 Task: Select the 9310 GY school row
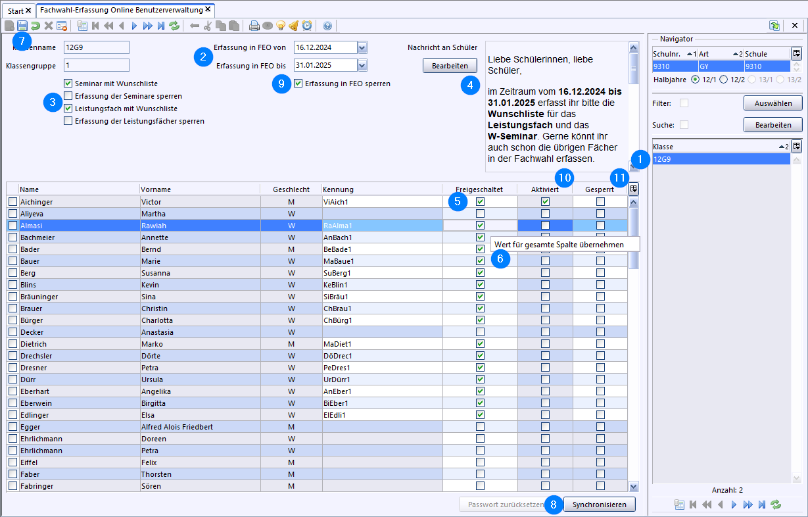click(721, 66)
